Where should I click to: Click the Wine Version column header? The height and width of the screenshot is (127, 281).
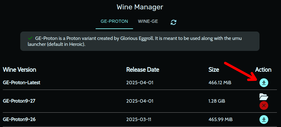click(19, 70)
